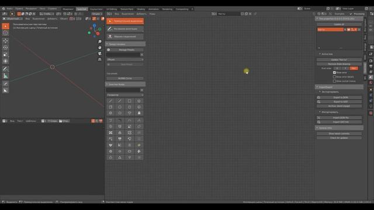The height and width of the screenshot is (210, 374).
Task: Set eval order option 1
Action: pos(345,68)
